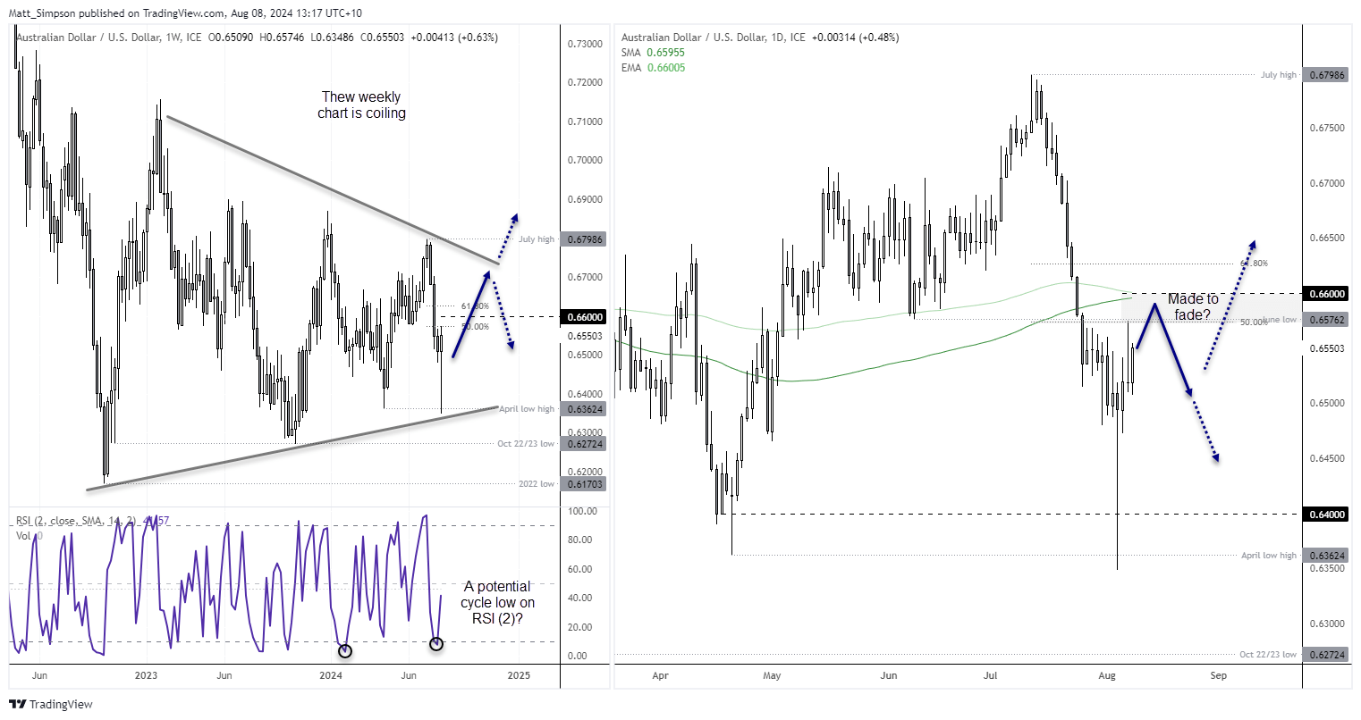Click the 100.00 level on RSI axis
Screen dimensions: 1361x720
pyautogui.click(x=582, y=511)
